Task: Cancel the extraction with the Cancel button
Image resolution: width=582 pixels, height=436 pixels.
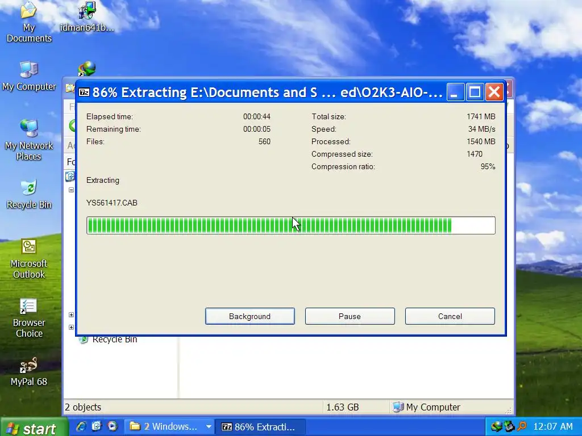Action: tap(450, 316)
